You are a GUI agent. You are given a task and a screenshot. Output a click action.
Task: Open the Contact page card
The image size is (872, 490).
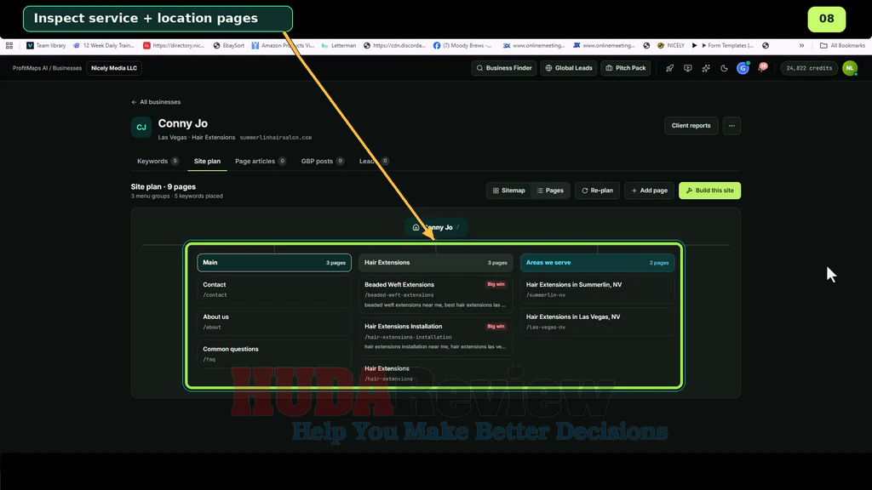274,289
